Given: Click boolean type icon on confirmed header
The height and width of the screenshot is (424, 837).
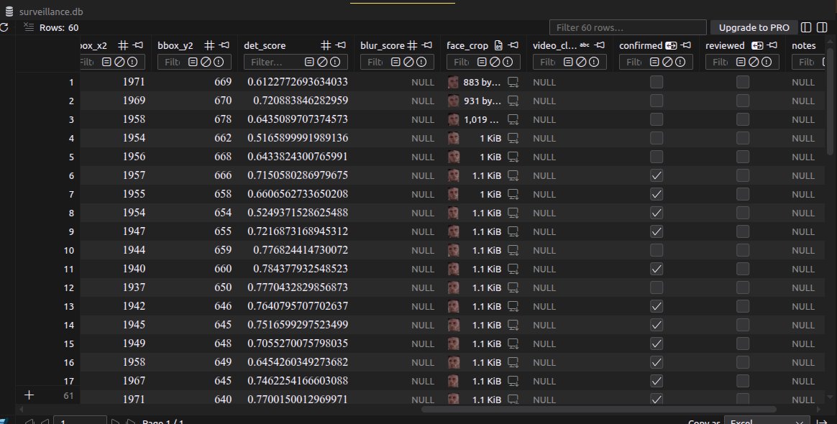Looking at the screenshot, I should [x=671, y=45].
